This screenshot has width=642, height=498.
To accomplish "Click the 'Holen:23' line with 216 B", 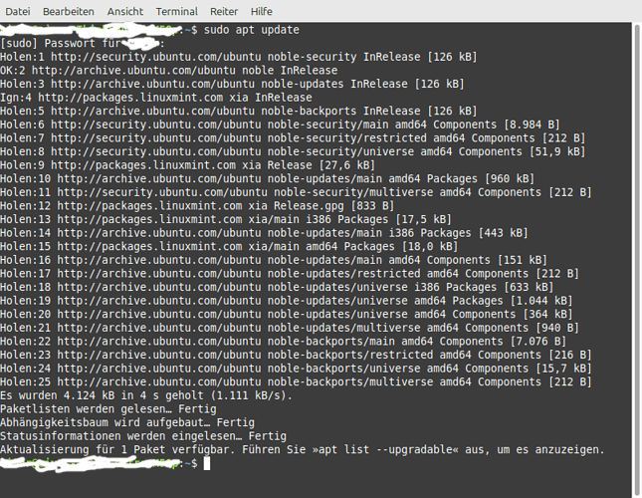I will (x=296, y=355).
